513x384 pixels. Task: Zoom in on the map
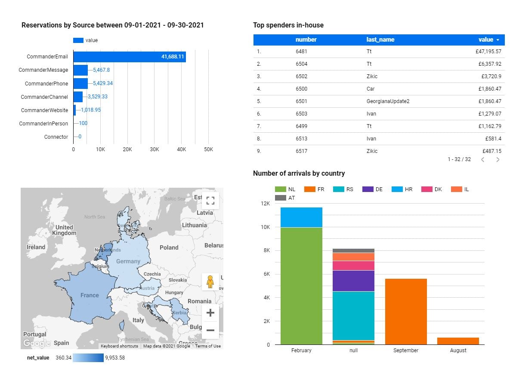(x=210, y=312)
